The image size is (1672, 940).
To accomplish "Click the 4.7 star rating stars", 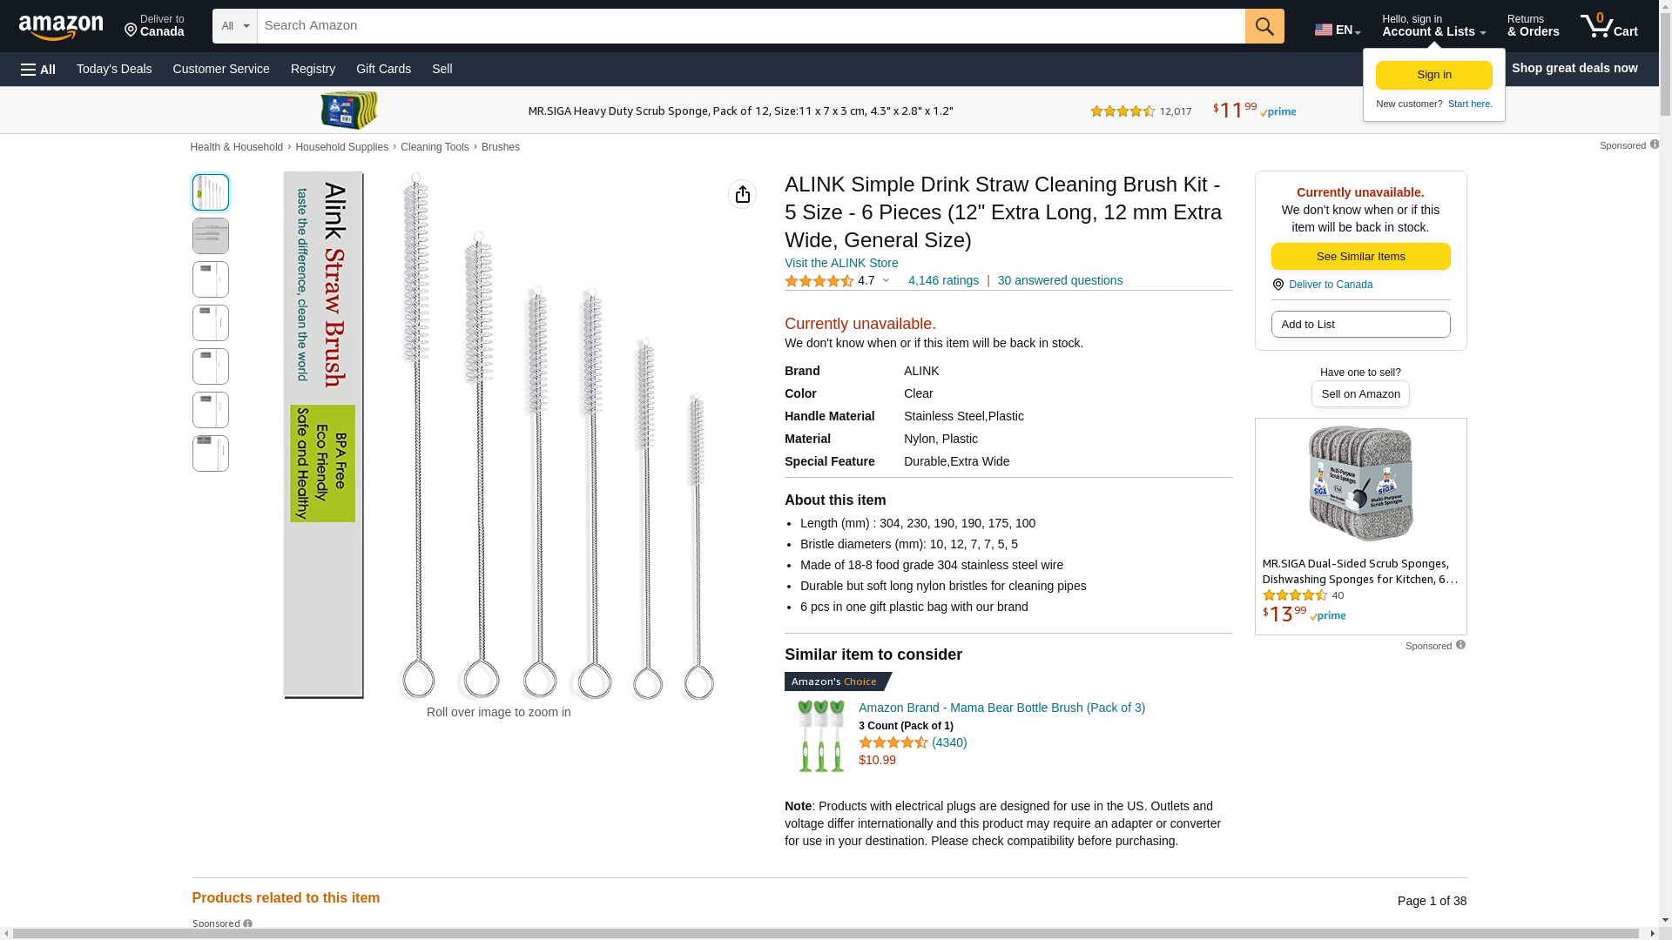I will click(819, 281).
